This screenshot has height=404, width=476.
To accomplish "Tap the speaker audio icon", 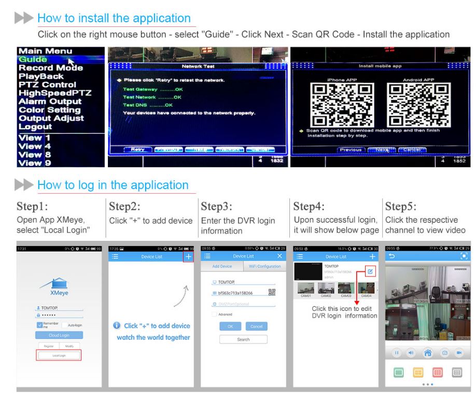I will pos(411,352).
